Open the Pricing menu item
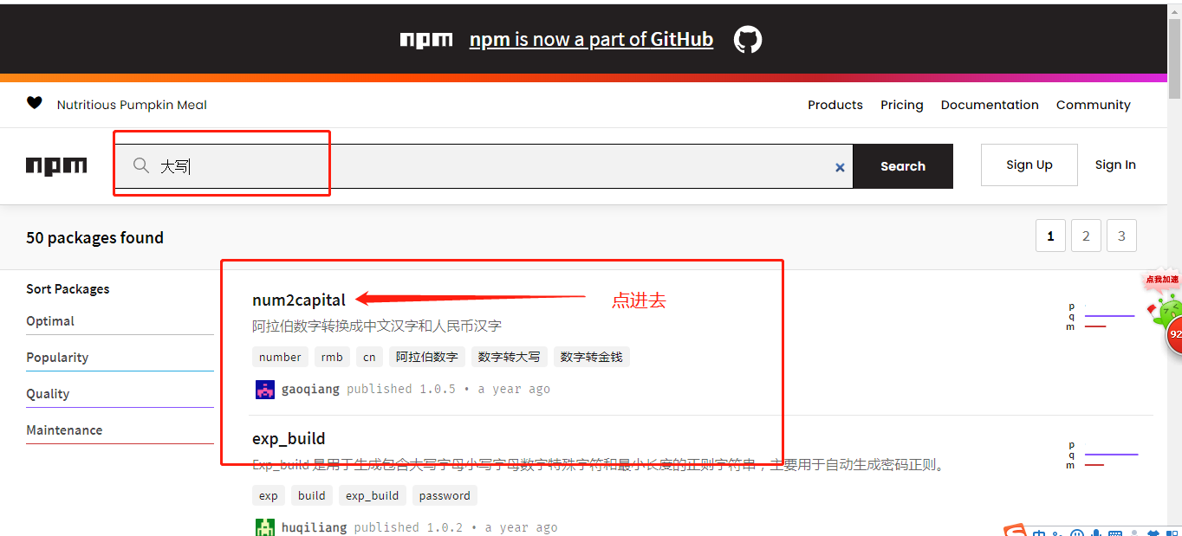This screenshot has height=536, width=1182. click(902, 105)
